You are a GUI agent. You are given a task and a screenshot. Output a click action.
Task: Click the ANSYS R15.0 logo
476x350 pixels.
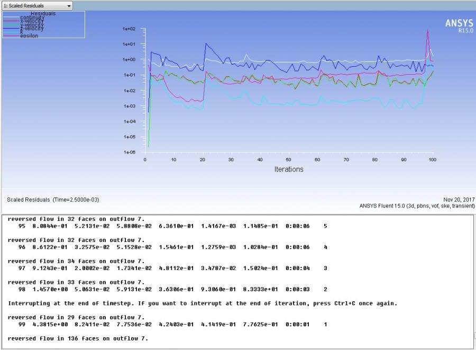460,25
